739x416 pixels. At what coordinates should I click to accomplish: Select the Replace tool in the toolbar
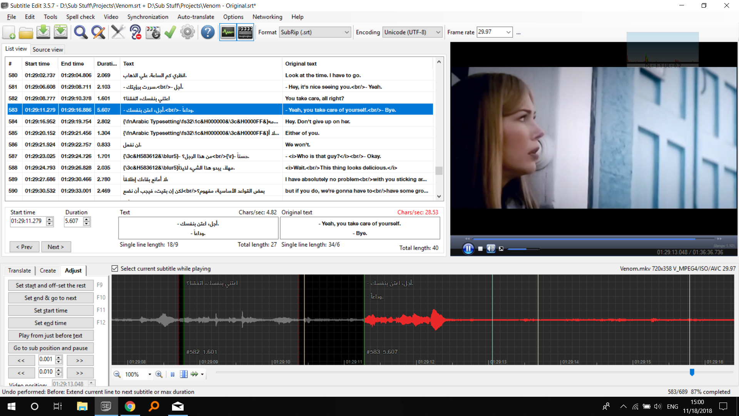pos(98,32)
